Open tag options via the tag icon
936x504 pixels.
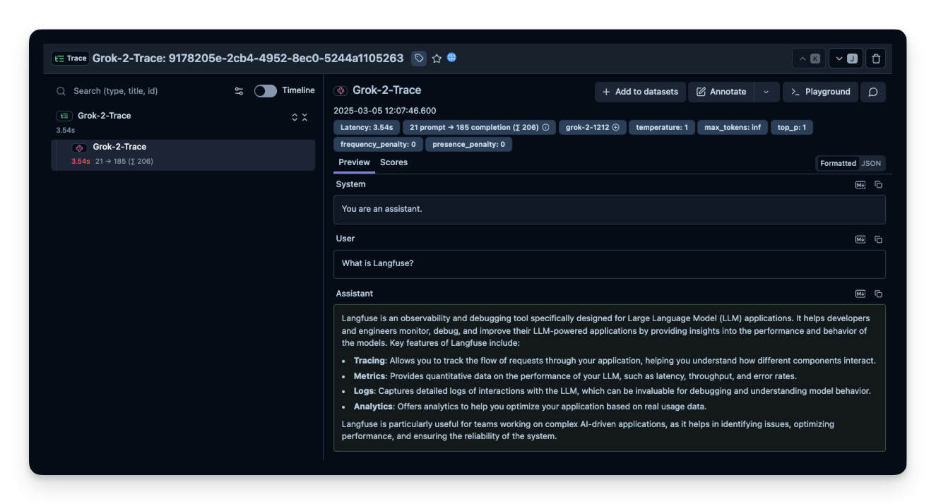pyautogui.click(x=419, y=58)
